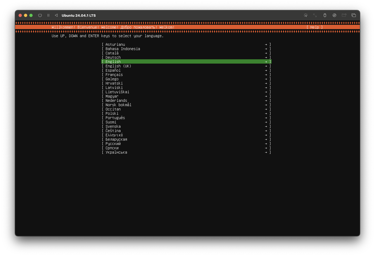Image resolution: width=375 pixels, height=256 pixels.
Task: Select Nederlands as the language
Action: click(x=116, y=100)
